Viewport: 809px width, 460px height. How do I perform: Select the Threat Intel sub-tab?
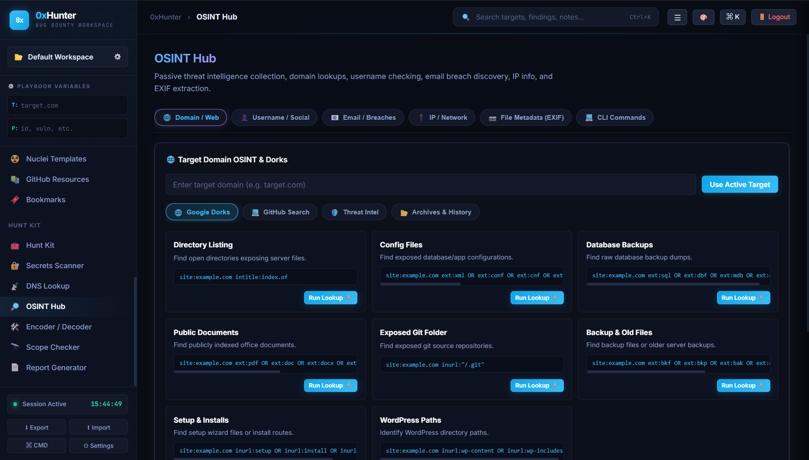coord(354,212)
